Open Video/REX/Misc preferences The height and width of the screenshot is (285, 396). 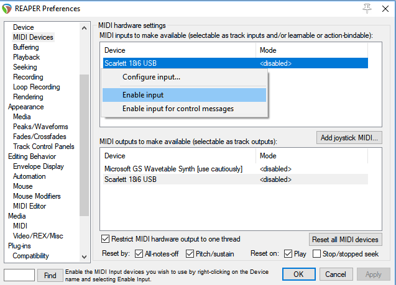pyautogui.click(x=38, y=236)
